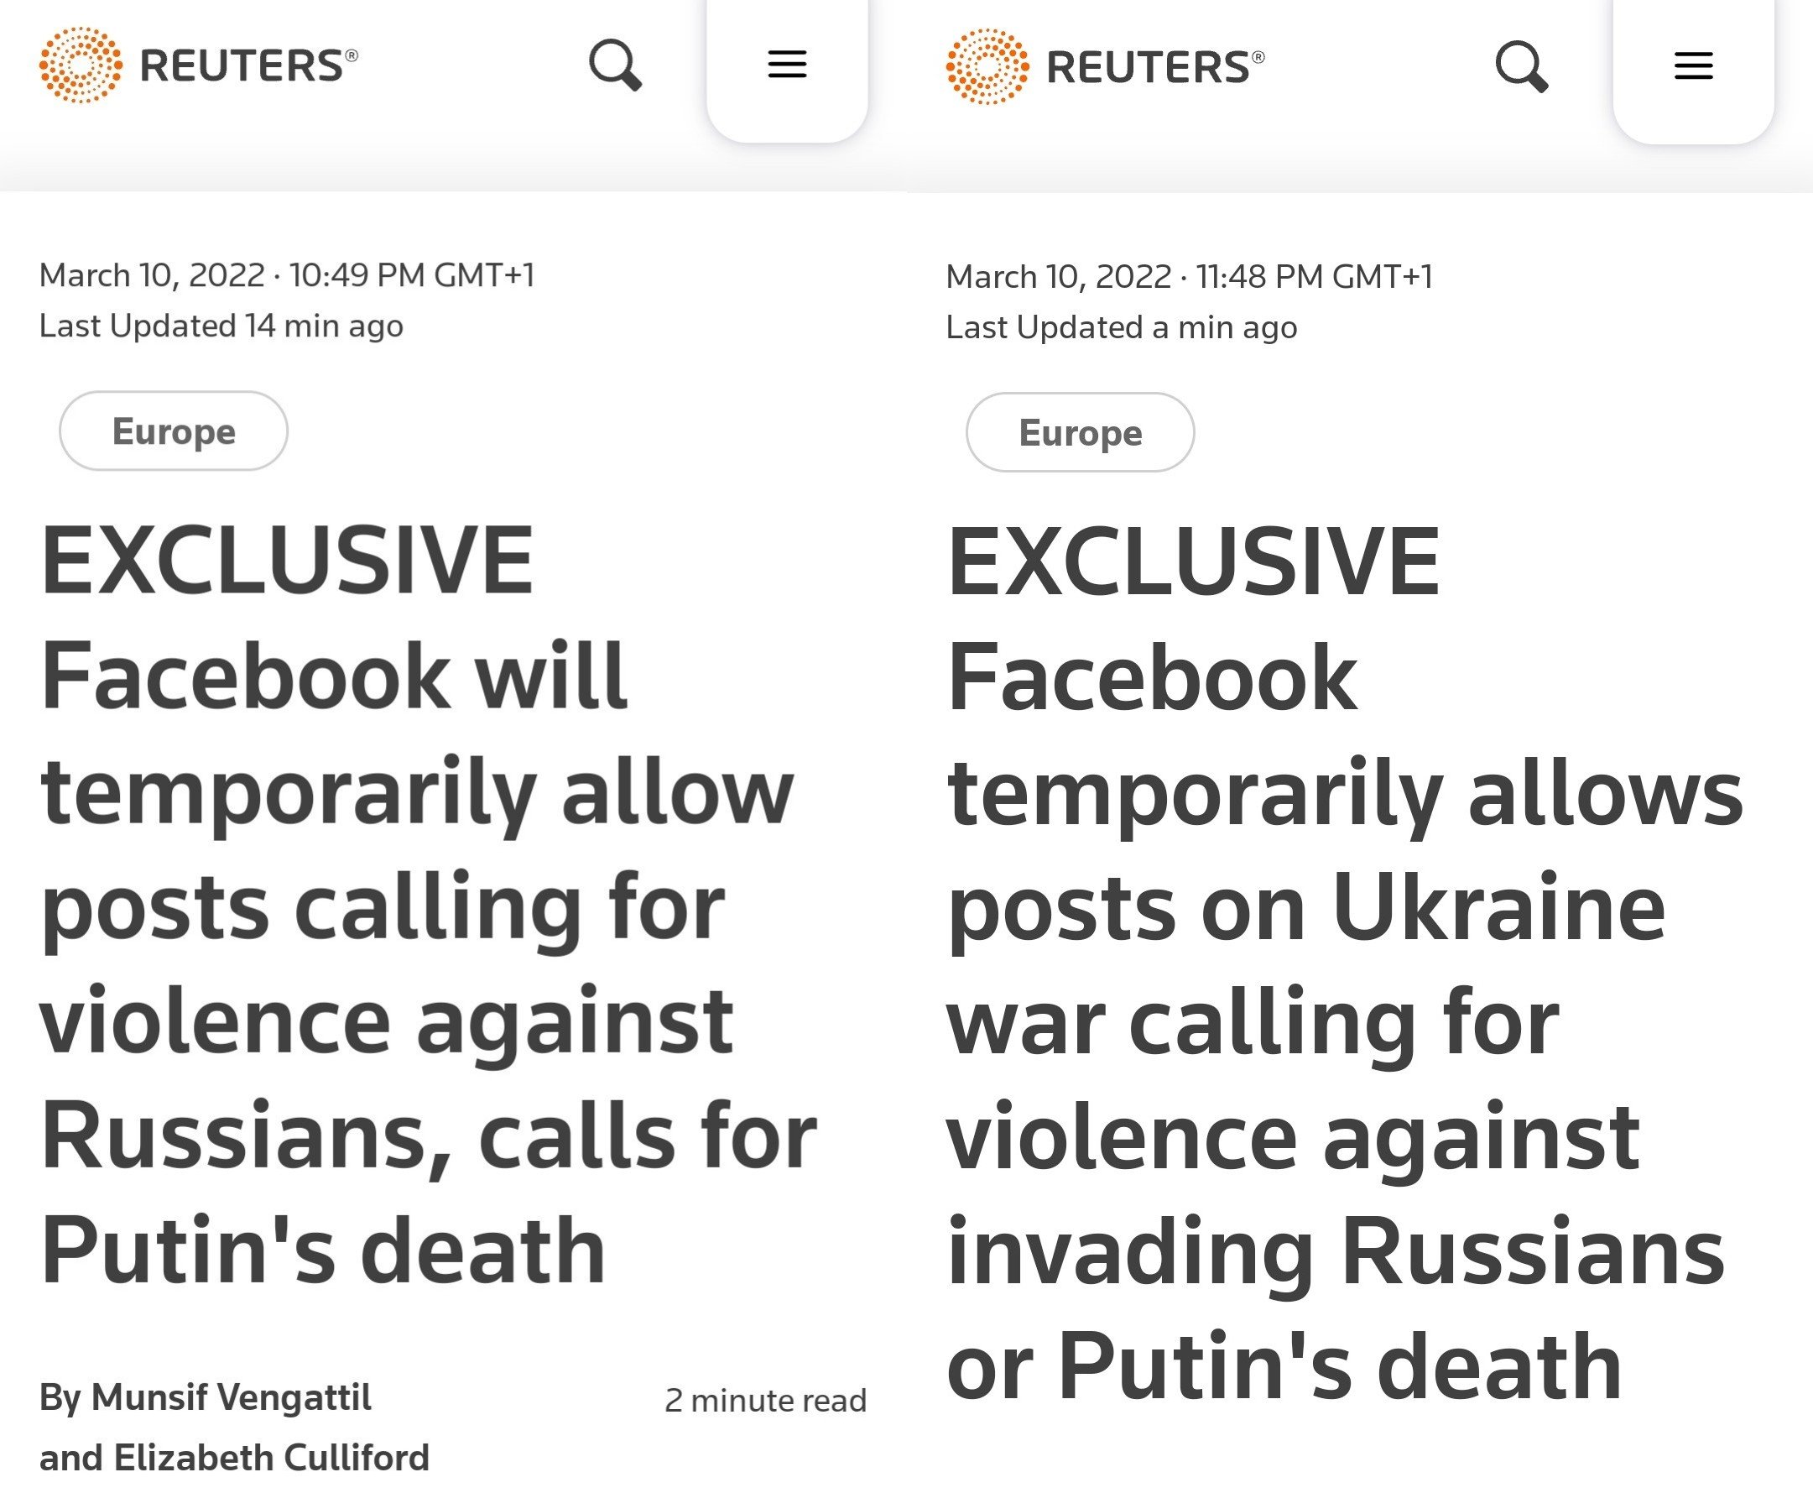Viewport: 1813px width, 1493px height.
Task: Open author link Munsif Vengattil
Action: coord(232,1397)
